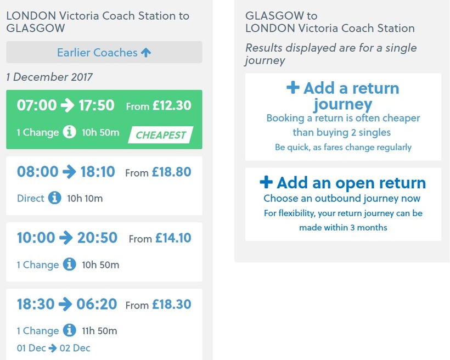
Task: Click the £14.10 fare price
Action: click(173, 238)
